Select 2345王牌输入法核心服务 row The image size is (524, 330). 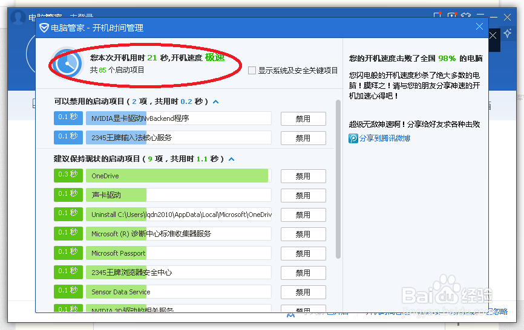click(x=178, y=138)
